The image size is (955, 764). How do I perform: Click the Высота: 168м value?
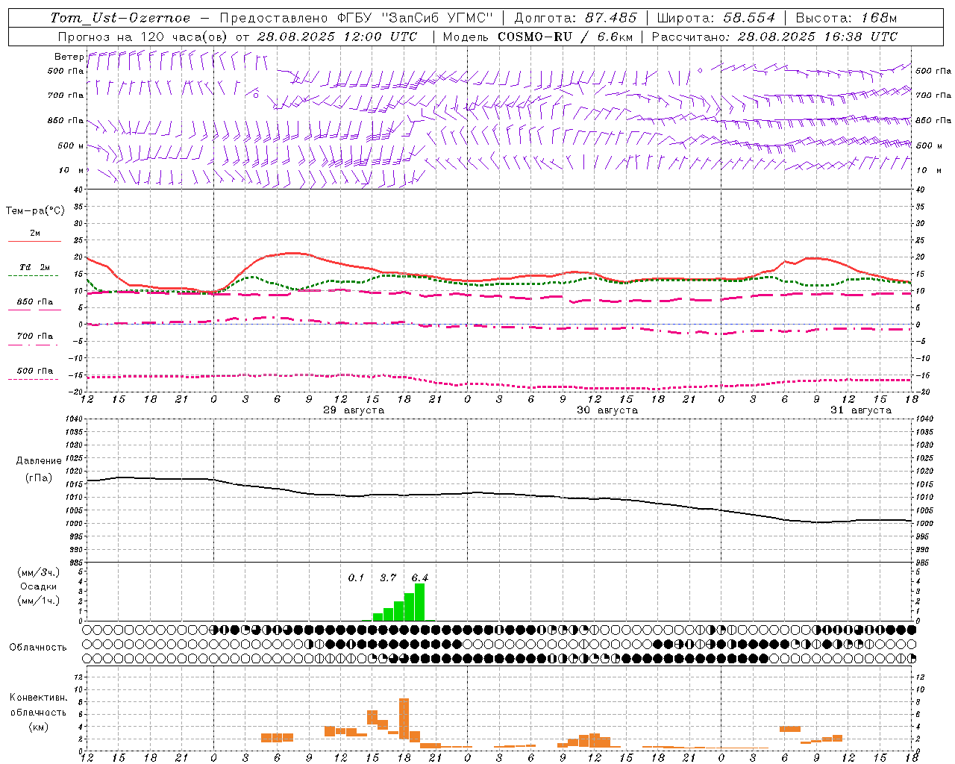coord(847,18)
